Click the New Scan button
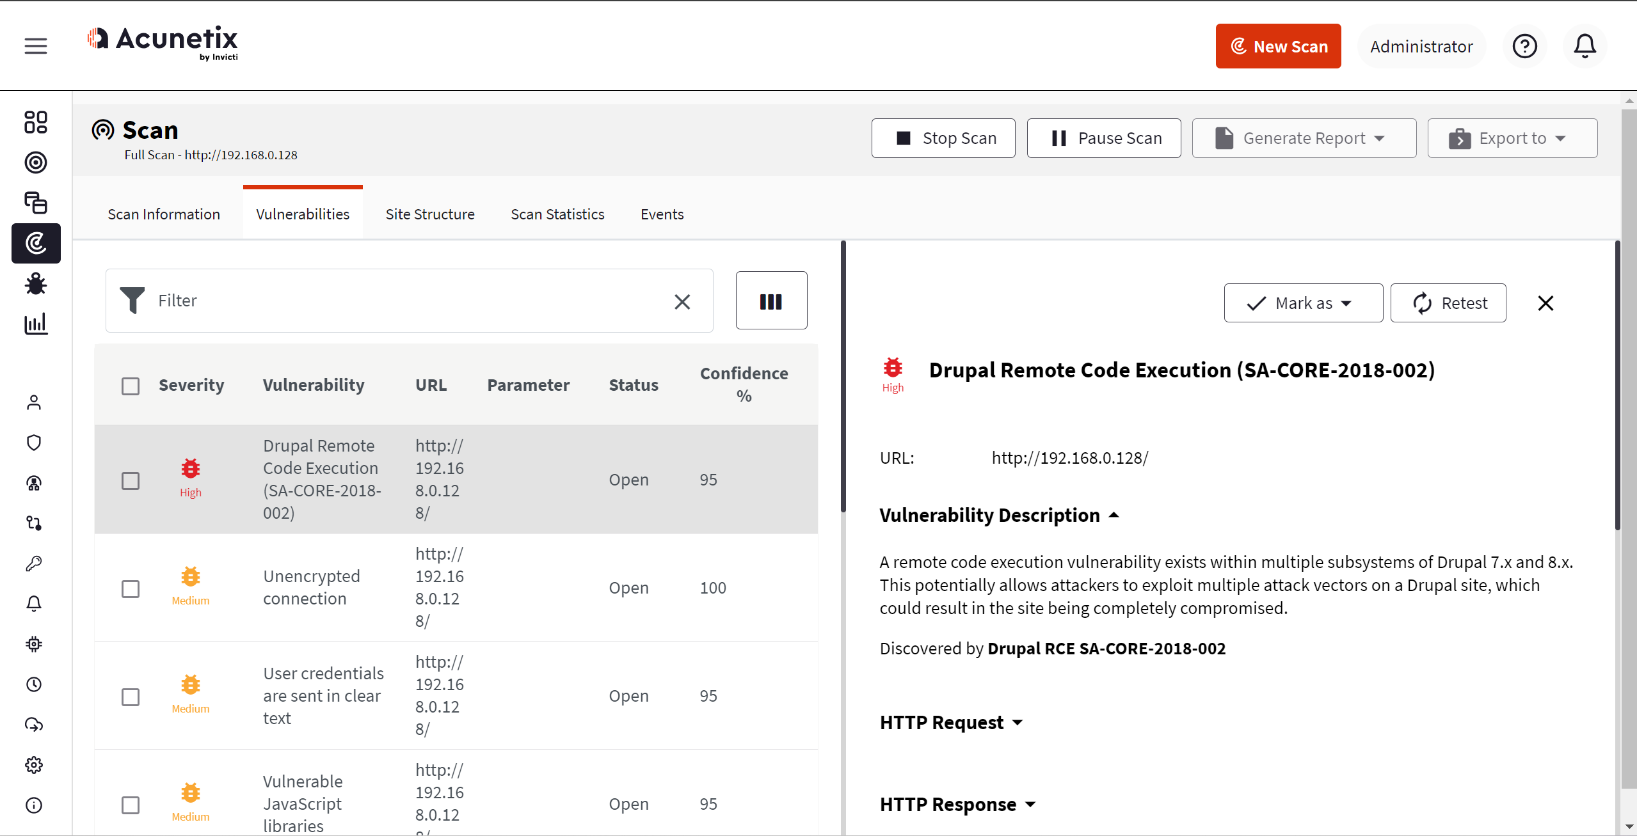The height and width of the screenshot is (836, 1637). click(x=1278, y=46)
